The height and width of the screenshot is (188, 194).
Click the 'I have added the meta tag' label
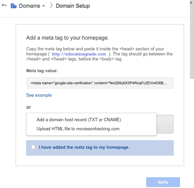pyautogui.click(x=84, y=147)
